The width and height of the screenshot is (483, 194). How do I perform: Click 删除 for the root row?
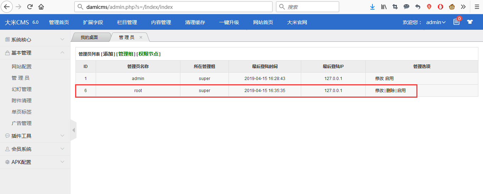(390, 91)
